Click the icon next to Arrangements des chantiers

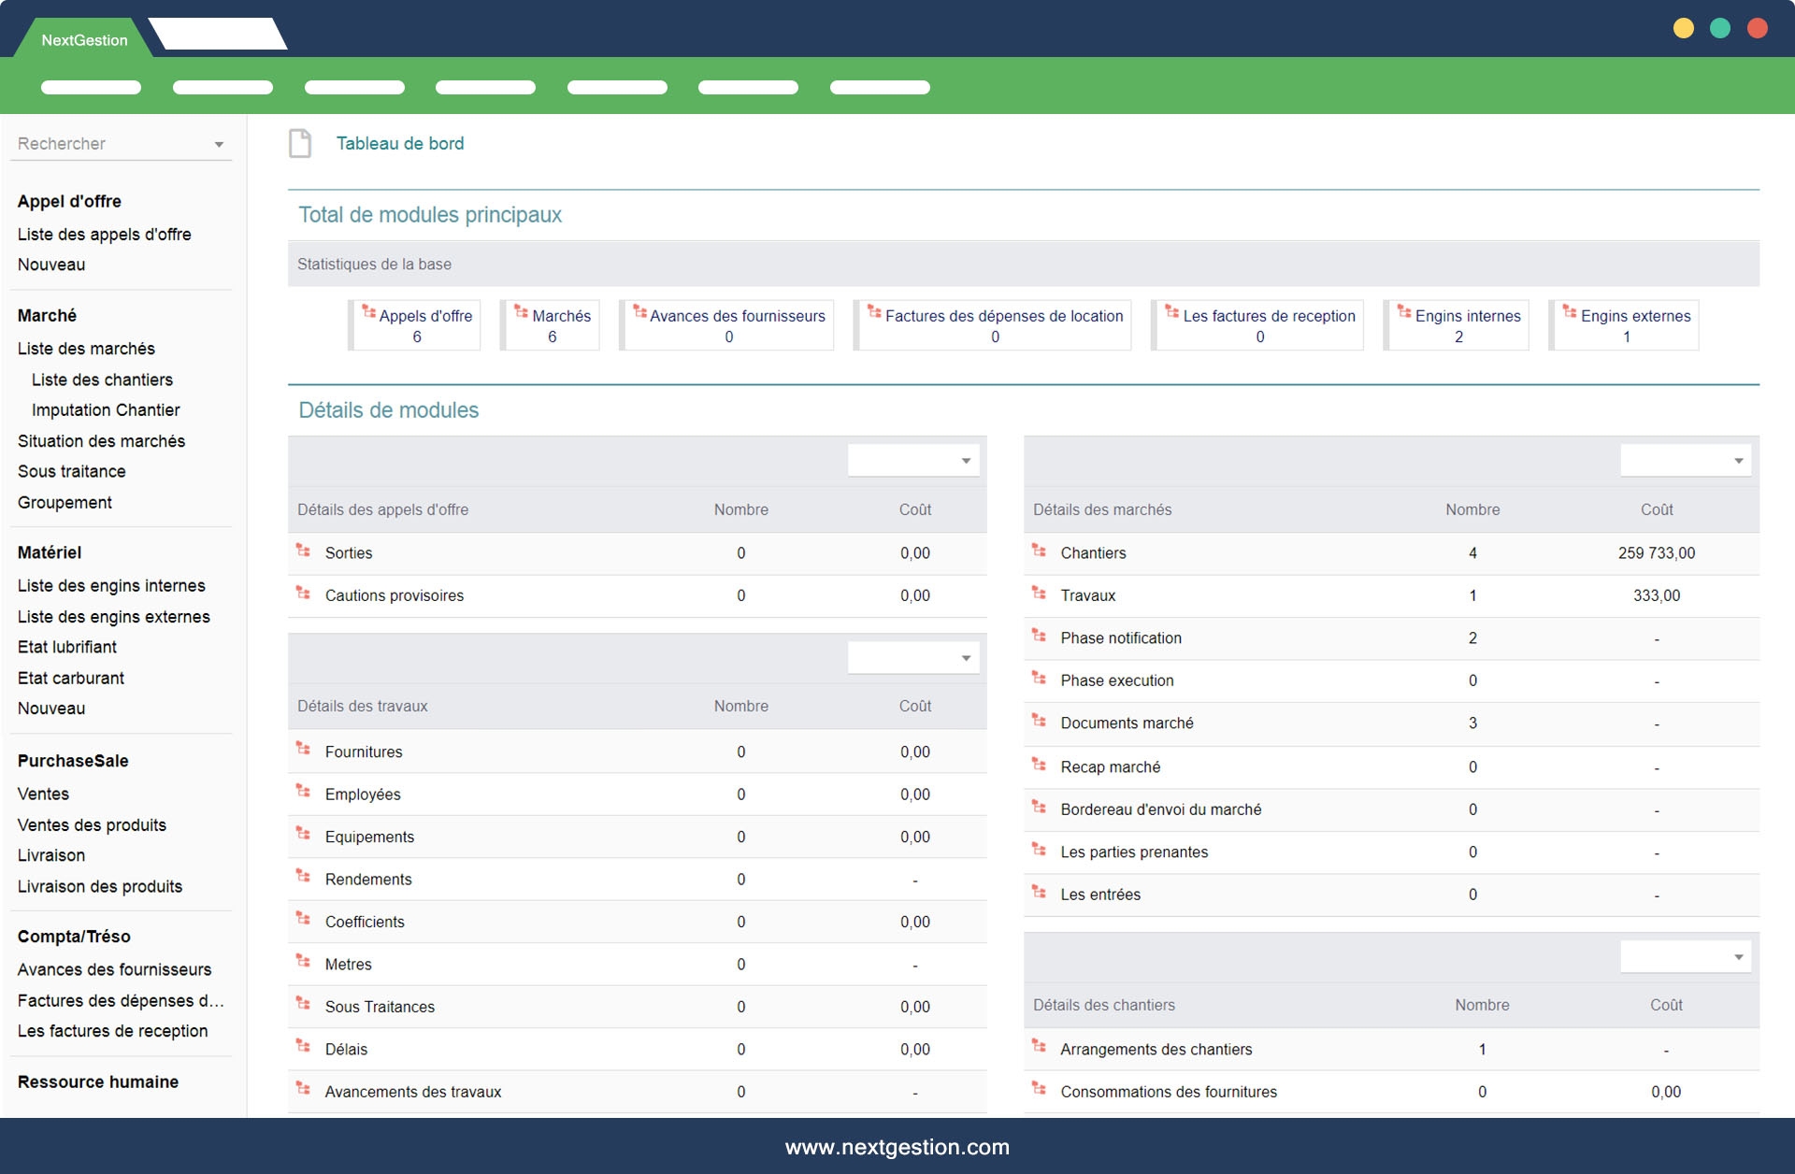click(1039, 1047)
